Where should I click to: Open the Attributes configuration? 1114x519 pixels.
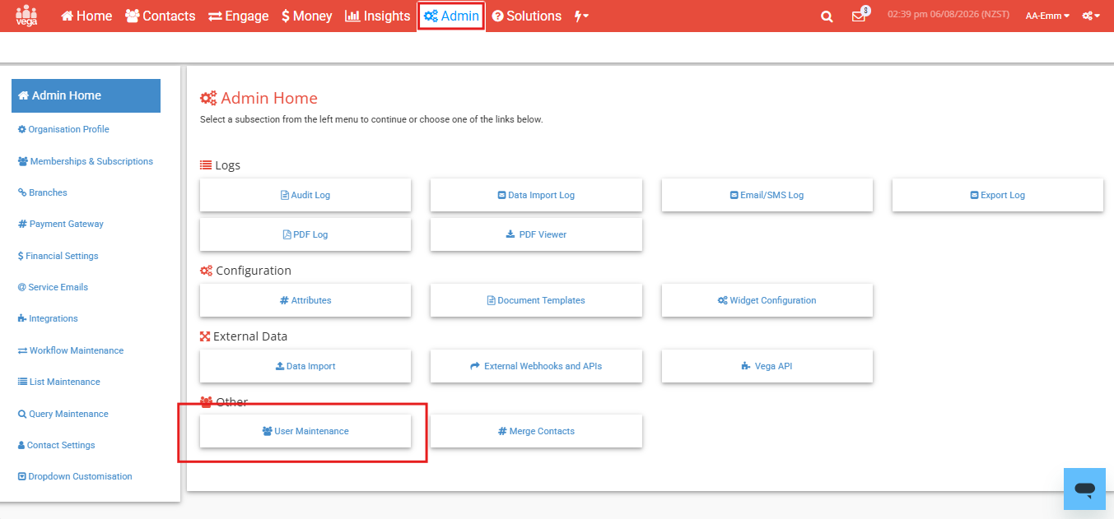[305, 300]
